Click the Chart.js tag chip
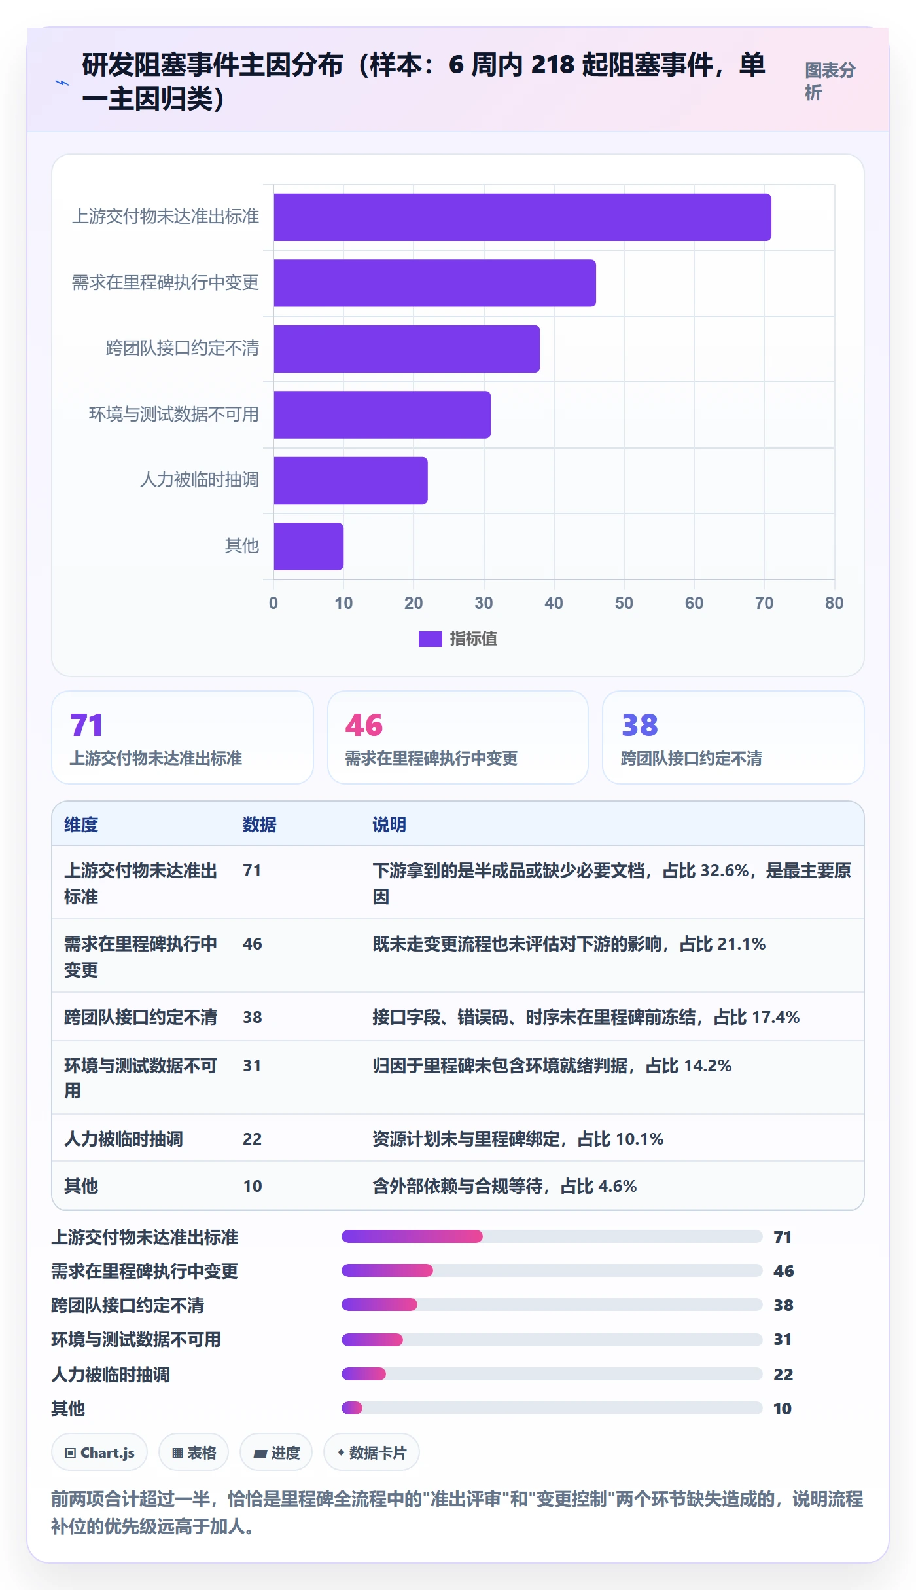916x1590 pixels. [x=99, y=1452]
